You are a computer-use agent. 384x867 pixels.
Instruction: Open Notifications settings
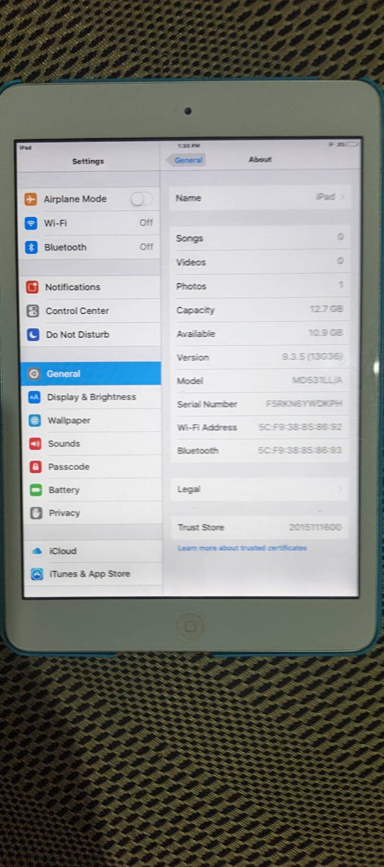click(x=90, y=287)
